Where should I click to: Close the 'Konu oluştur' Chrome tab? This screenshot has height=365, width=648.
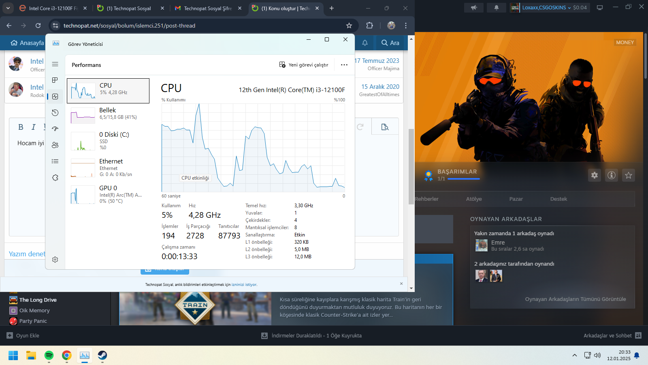317,8
